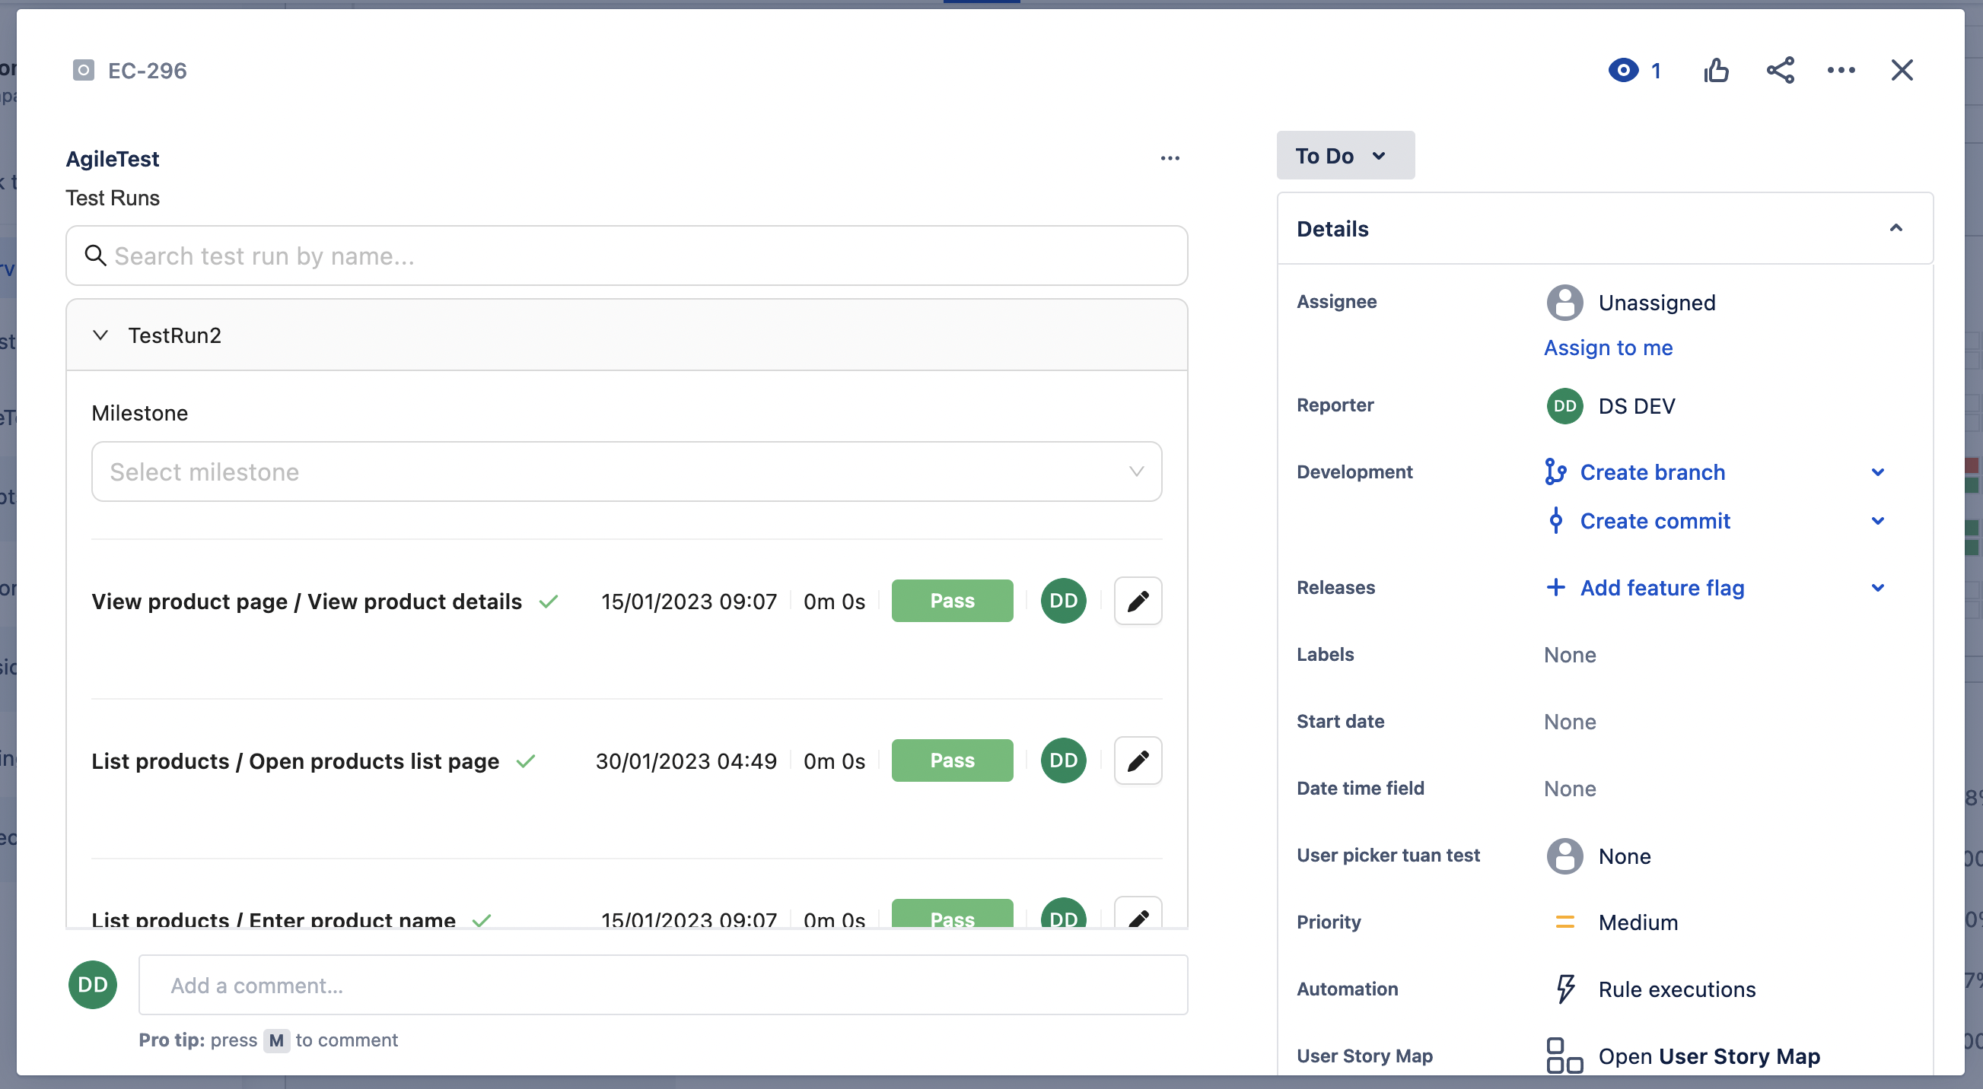The width and height of the screenshot is (1983, 1089).
Task: Click Pass status for Open products list page
Action: click(952, 760)
